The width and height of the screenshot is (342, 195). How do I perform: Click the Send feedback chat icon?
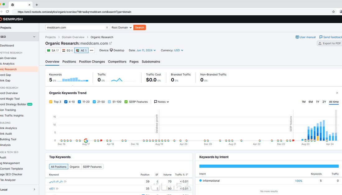tap(321, 37)
